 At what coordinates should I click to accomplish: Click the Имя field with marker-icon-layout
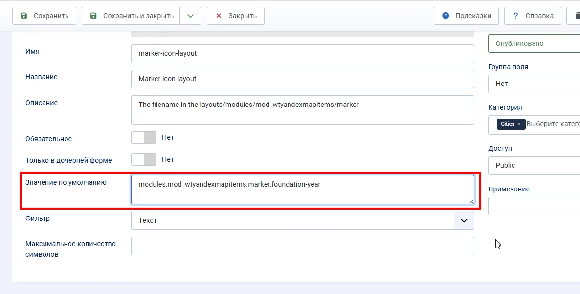click(303, 54)
